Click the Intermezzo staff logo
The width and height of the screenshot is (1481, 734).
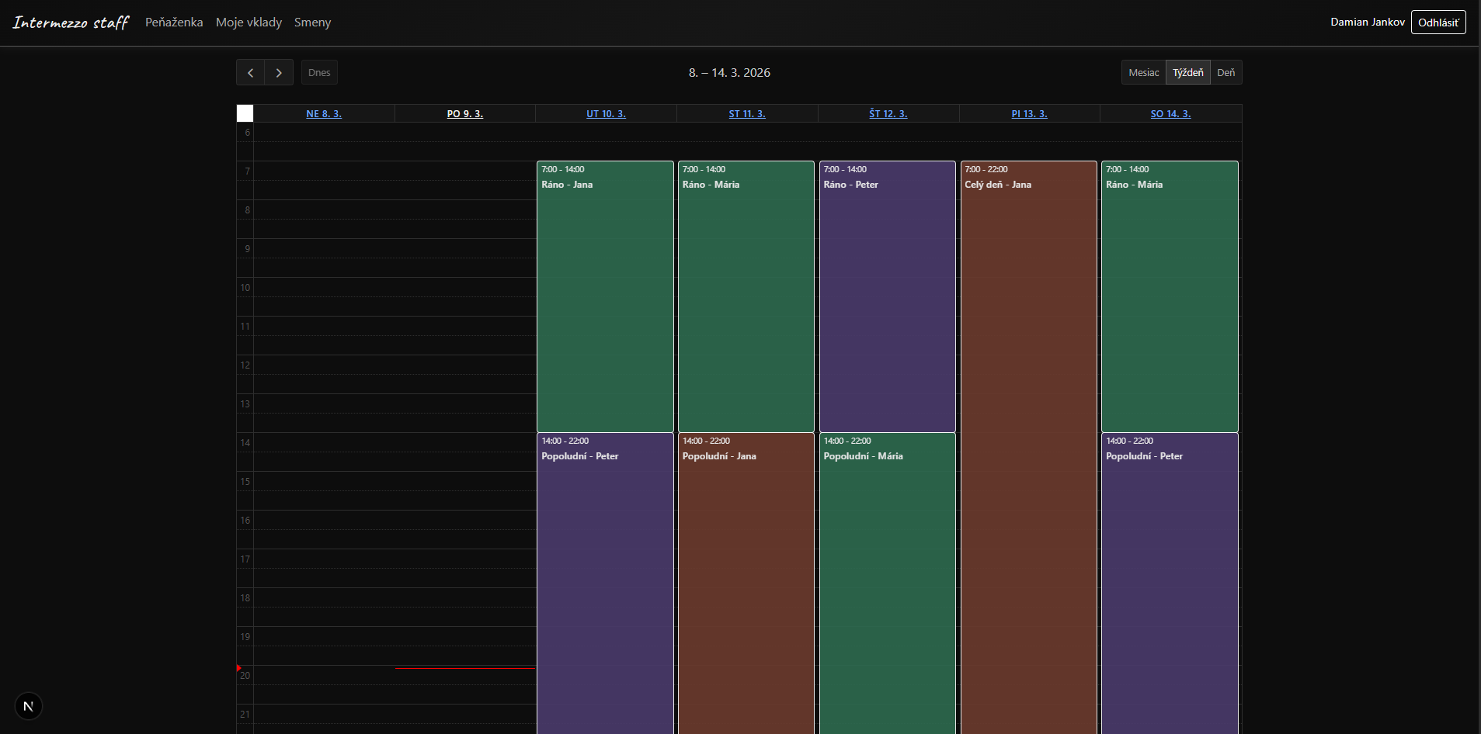tap(71, 22)
